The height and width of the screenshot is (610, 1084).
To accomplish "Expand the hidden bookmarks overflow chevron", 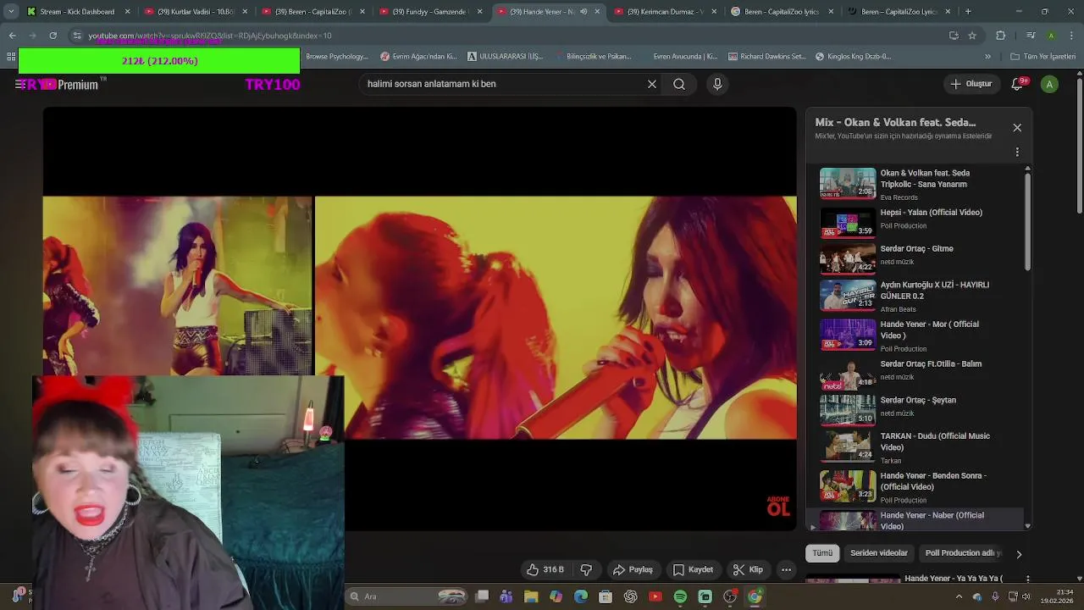I will pos(987,57).
